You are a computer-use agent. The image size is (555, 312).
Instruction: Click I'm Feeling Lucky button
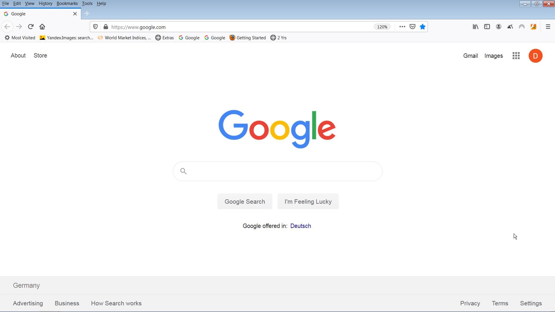[x=308, y=201]
